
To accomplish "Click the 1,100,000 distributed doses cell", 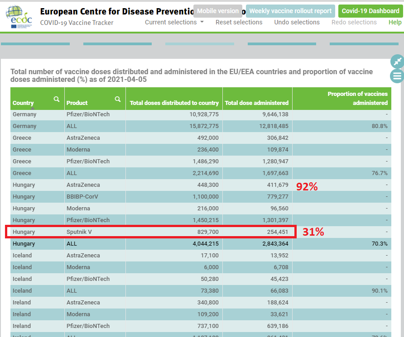I will tap(206, 196).
